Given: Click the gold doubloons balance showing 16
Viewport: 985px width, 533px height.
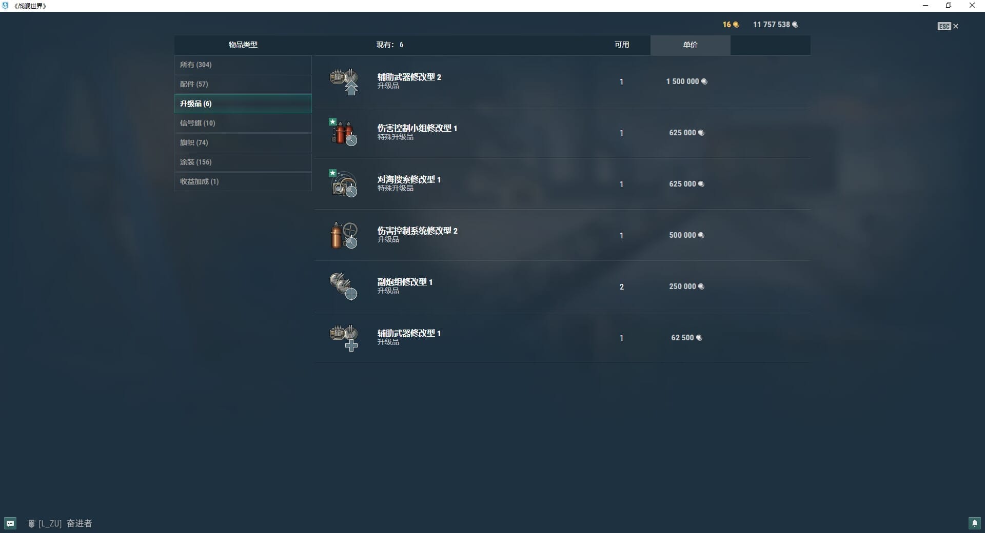Looking at the screenshot, I should point(730,25).
